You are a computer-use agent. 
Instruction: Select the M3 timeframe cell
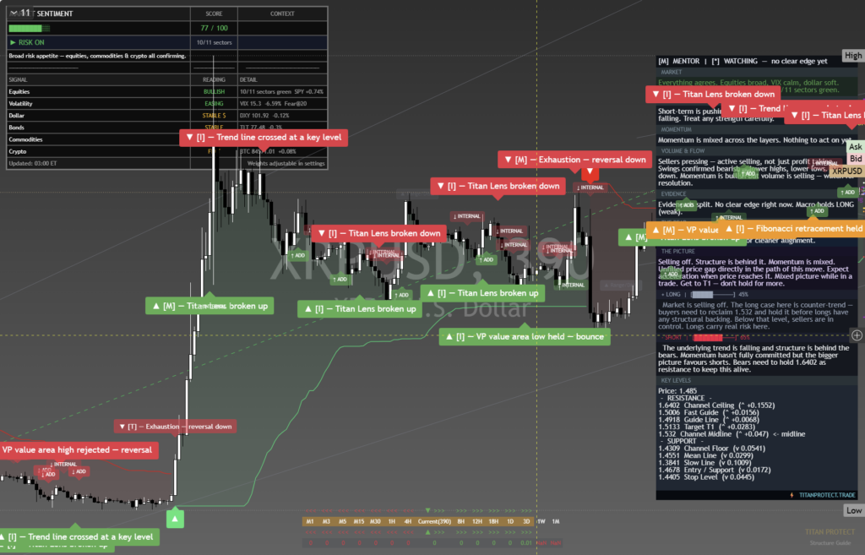point(326,521)
